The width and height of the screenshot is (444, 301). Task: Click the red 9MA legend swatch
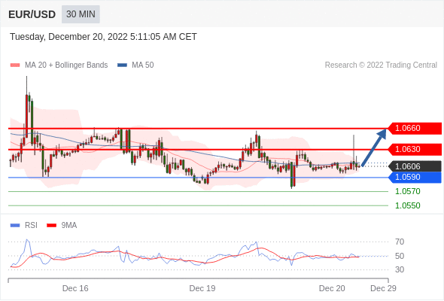point(51,226)
